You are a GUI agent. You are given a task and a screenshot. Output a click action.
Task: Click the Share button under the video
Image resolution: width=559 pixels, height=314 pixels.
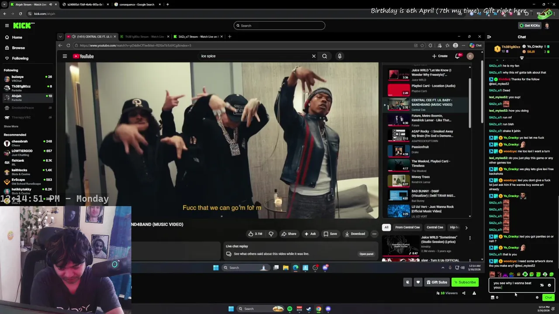tap(289, 234)
